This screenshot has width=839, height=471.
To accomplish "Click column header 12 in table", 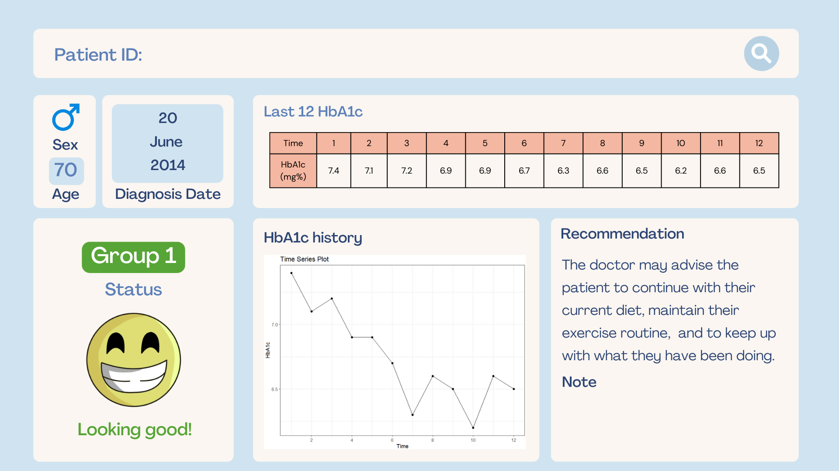I will (x=759, y=143).
